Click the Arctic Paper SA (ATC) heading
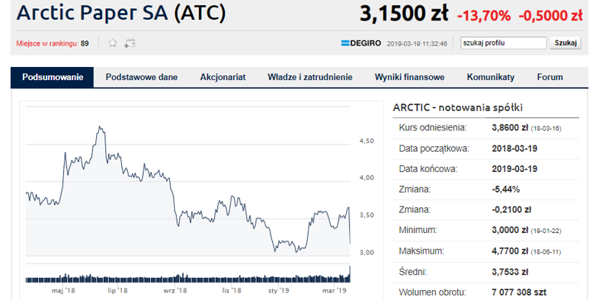Screen dimensions: 599x300 (x=121, y=13)
